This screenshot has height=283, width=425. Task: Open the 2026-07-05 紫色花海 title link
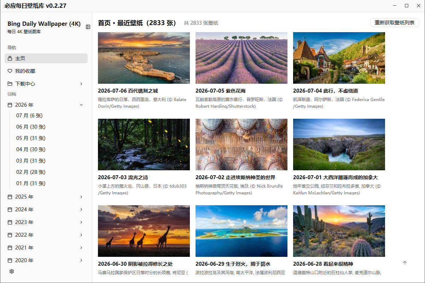[221, 91]
